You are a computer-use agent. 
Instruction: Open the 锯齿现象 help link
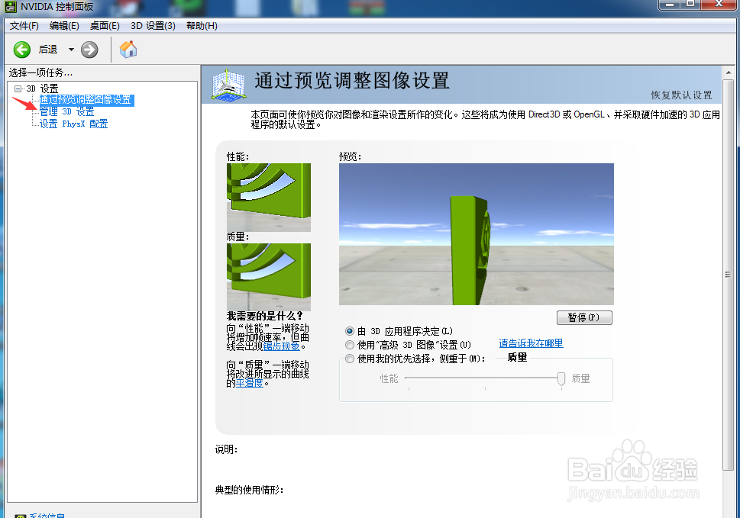tap(281, 346)
